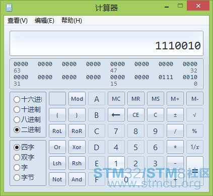Click the digit 3 button
The height and width of the screenshot is (196, 213).
(156, 163)
